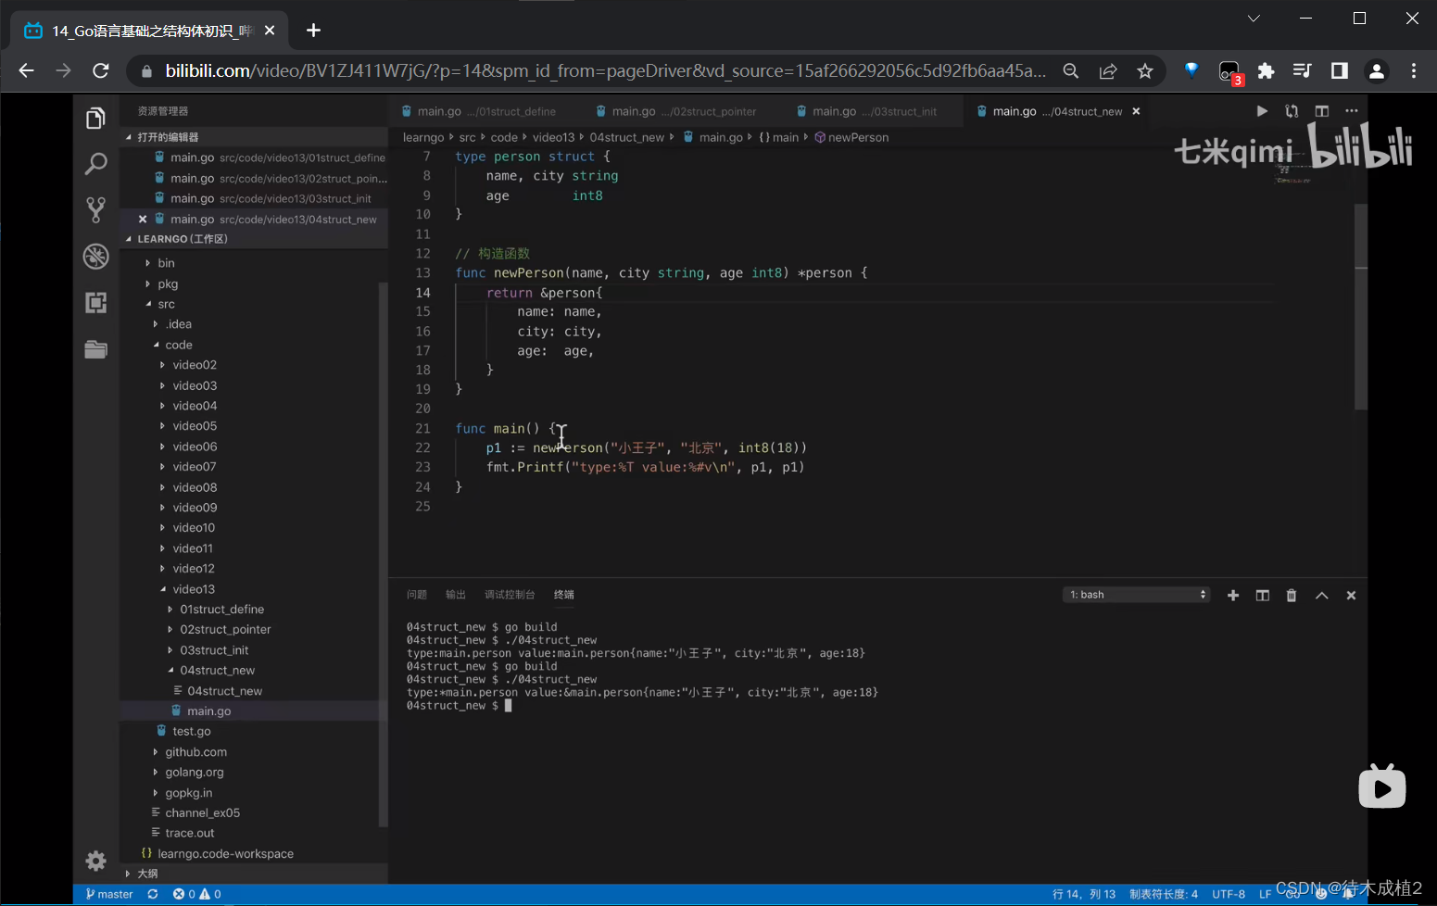Open the terminal shell dropdown '1: bash'

click(1137, 595)
